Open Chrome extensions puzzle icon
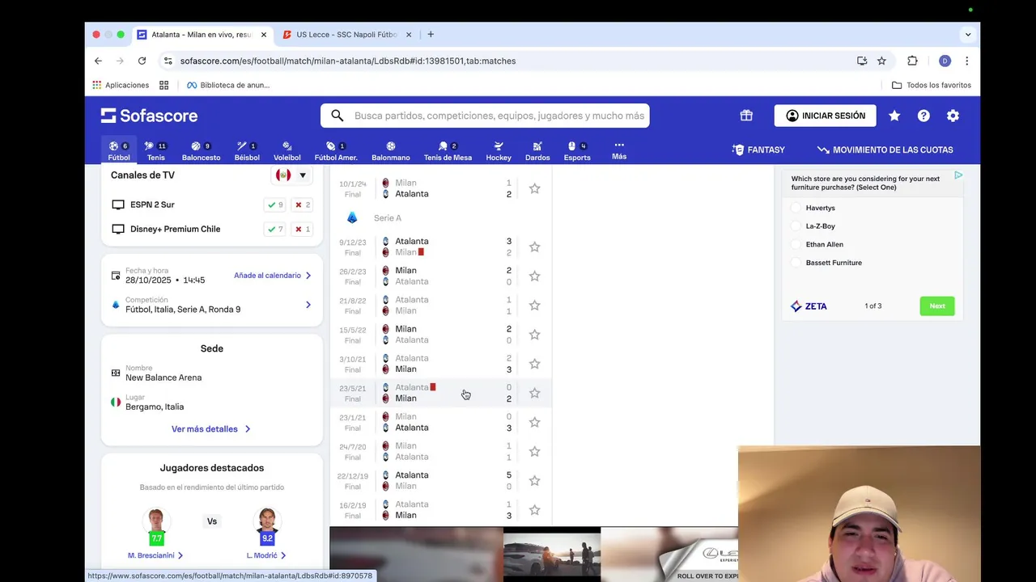The image size is (1036, 582). pos(912,61)
